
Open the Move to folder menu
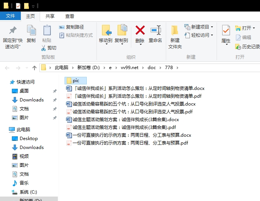click(x=106, y=35)
